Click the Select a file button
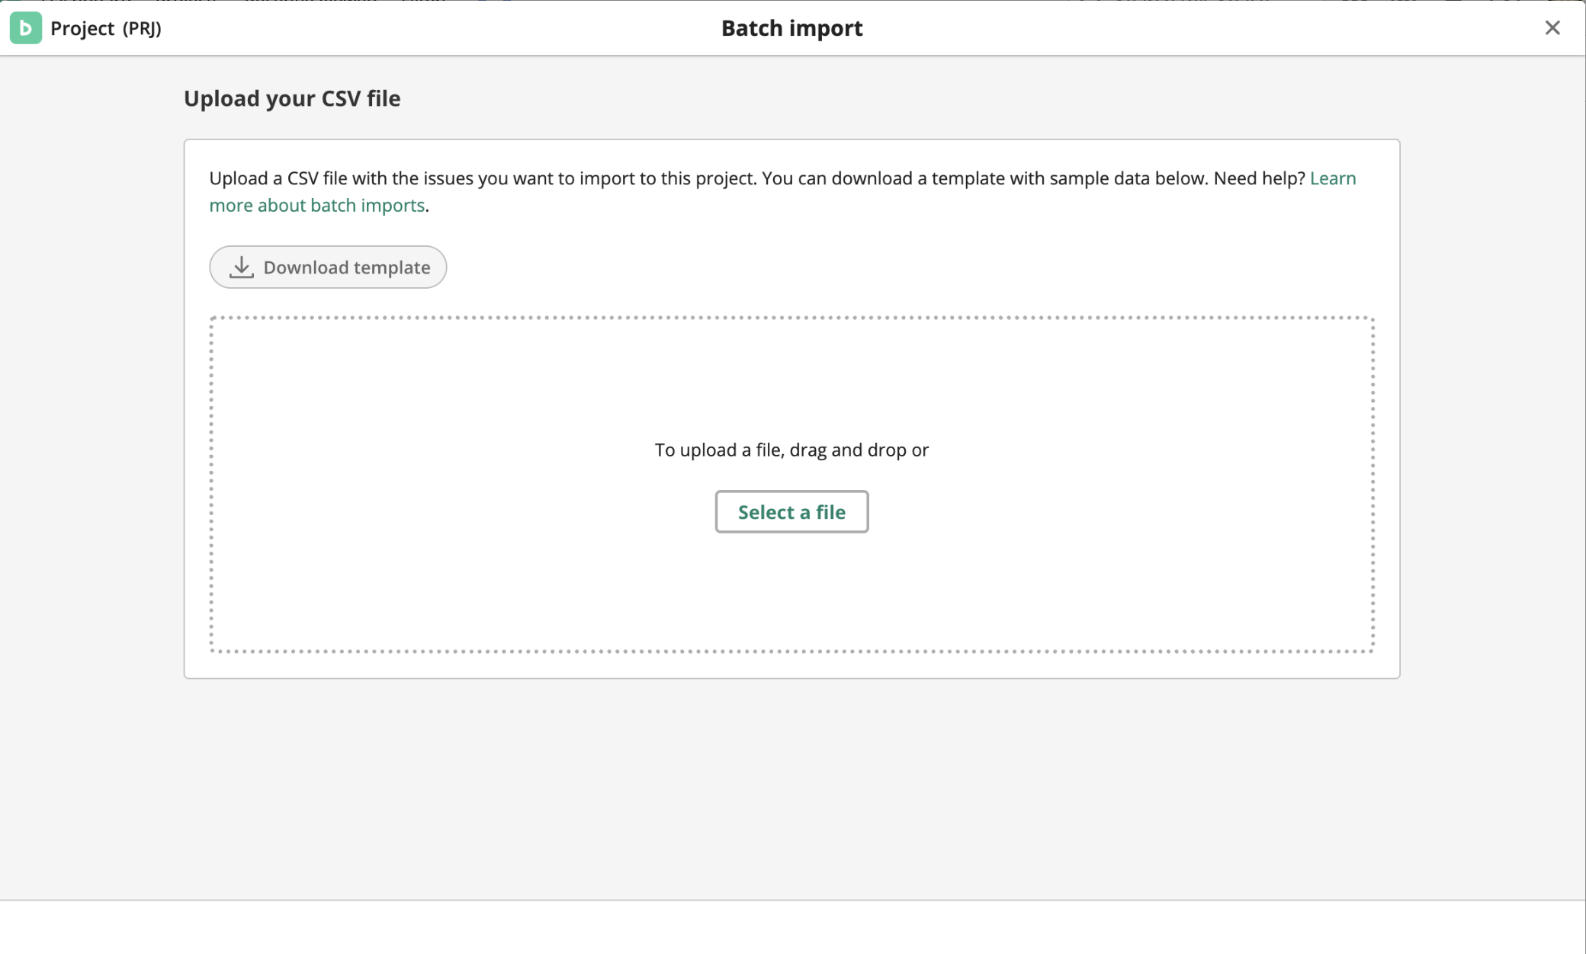The width and height of the screenshot is (1586, 954). (x=791, y=511)
